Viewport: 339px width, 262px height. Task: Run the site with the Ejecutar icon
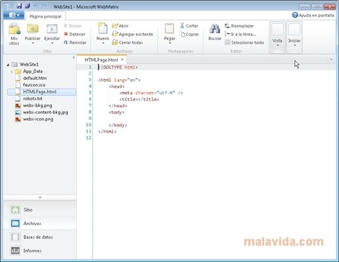point(52,29)
